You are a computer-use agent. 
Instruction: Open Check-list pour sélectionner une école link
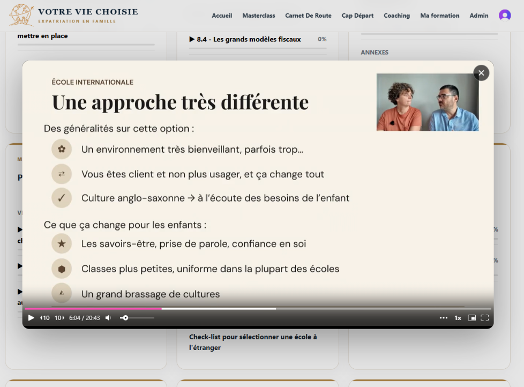pyautogui.click(x=253, y=342)
